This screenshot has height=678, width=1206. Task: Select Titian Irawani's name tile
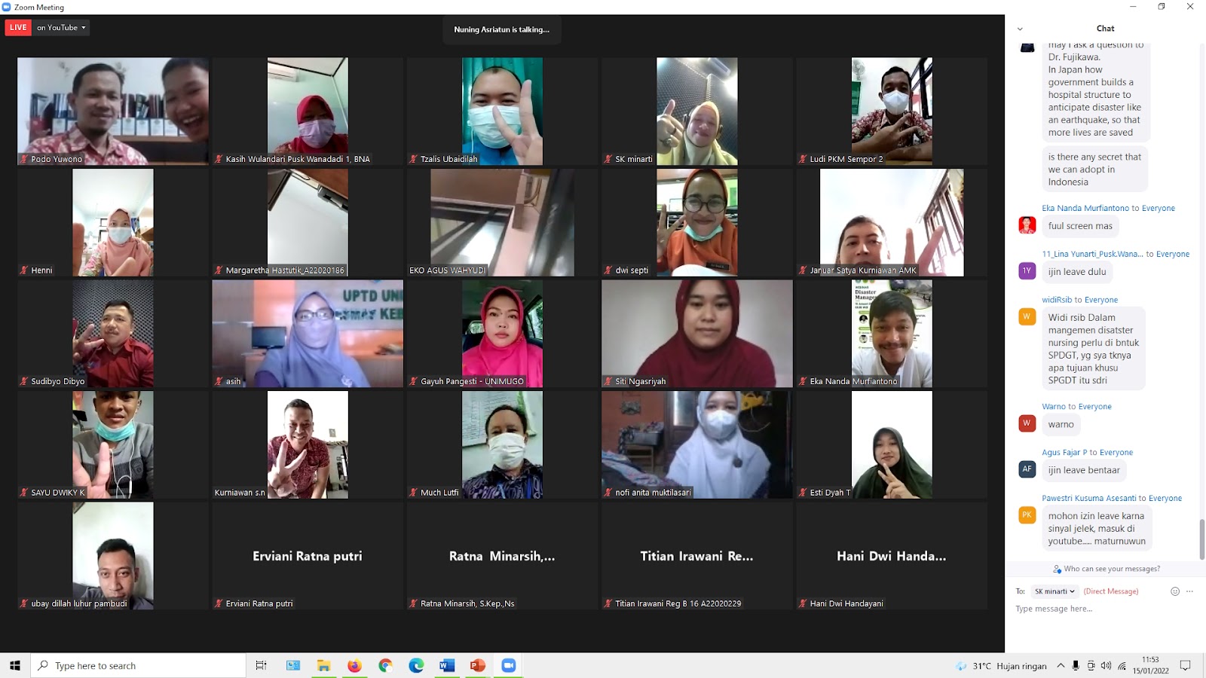pyautogui.click(x=697, y=556)
